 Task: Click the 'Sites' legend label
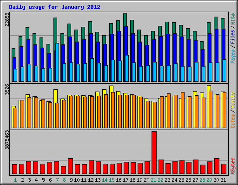click(233, 121)
